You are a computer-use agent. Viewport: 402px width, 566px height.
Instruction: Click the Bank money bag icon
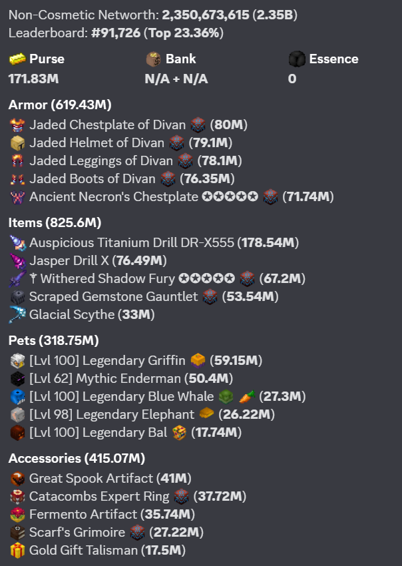[x=153, y=59]
